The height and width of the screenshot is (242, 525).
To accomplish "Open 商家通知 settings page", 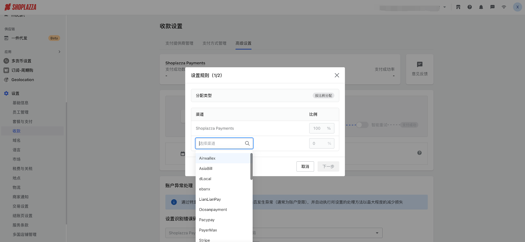I will click(20, 197).
